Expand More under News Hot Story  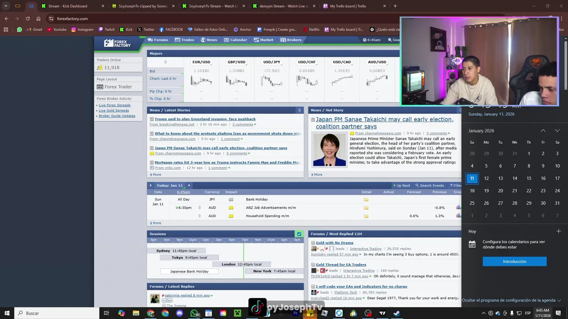point(317,175)
